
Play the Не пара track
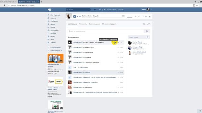[x=70, y=82]
